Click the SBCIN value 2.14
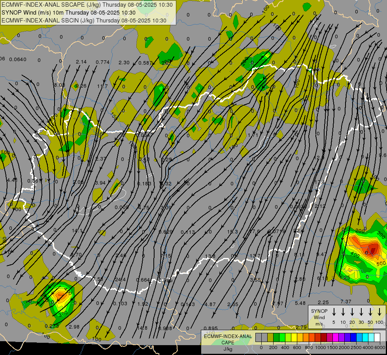The width and height of the screenshot is (387, 355). (x=81, y=62)
